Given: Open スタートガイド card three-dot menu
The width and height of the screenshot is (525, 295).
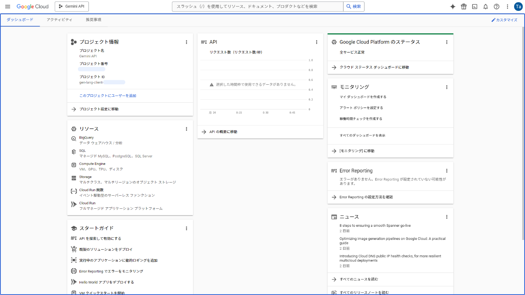Looking at the screenshot, I should (x=186, y=228).
